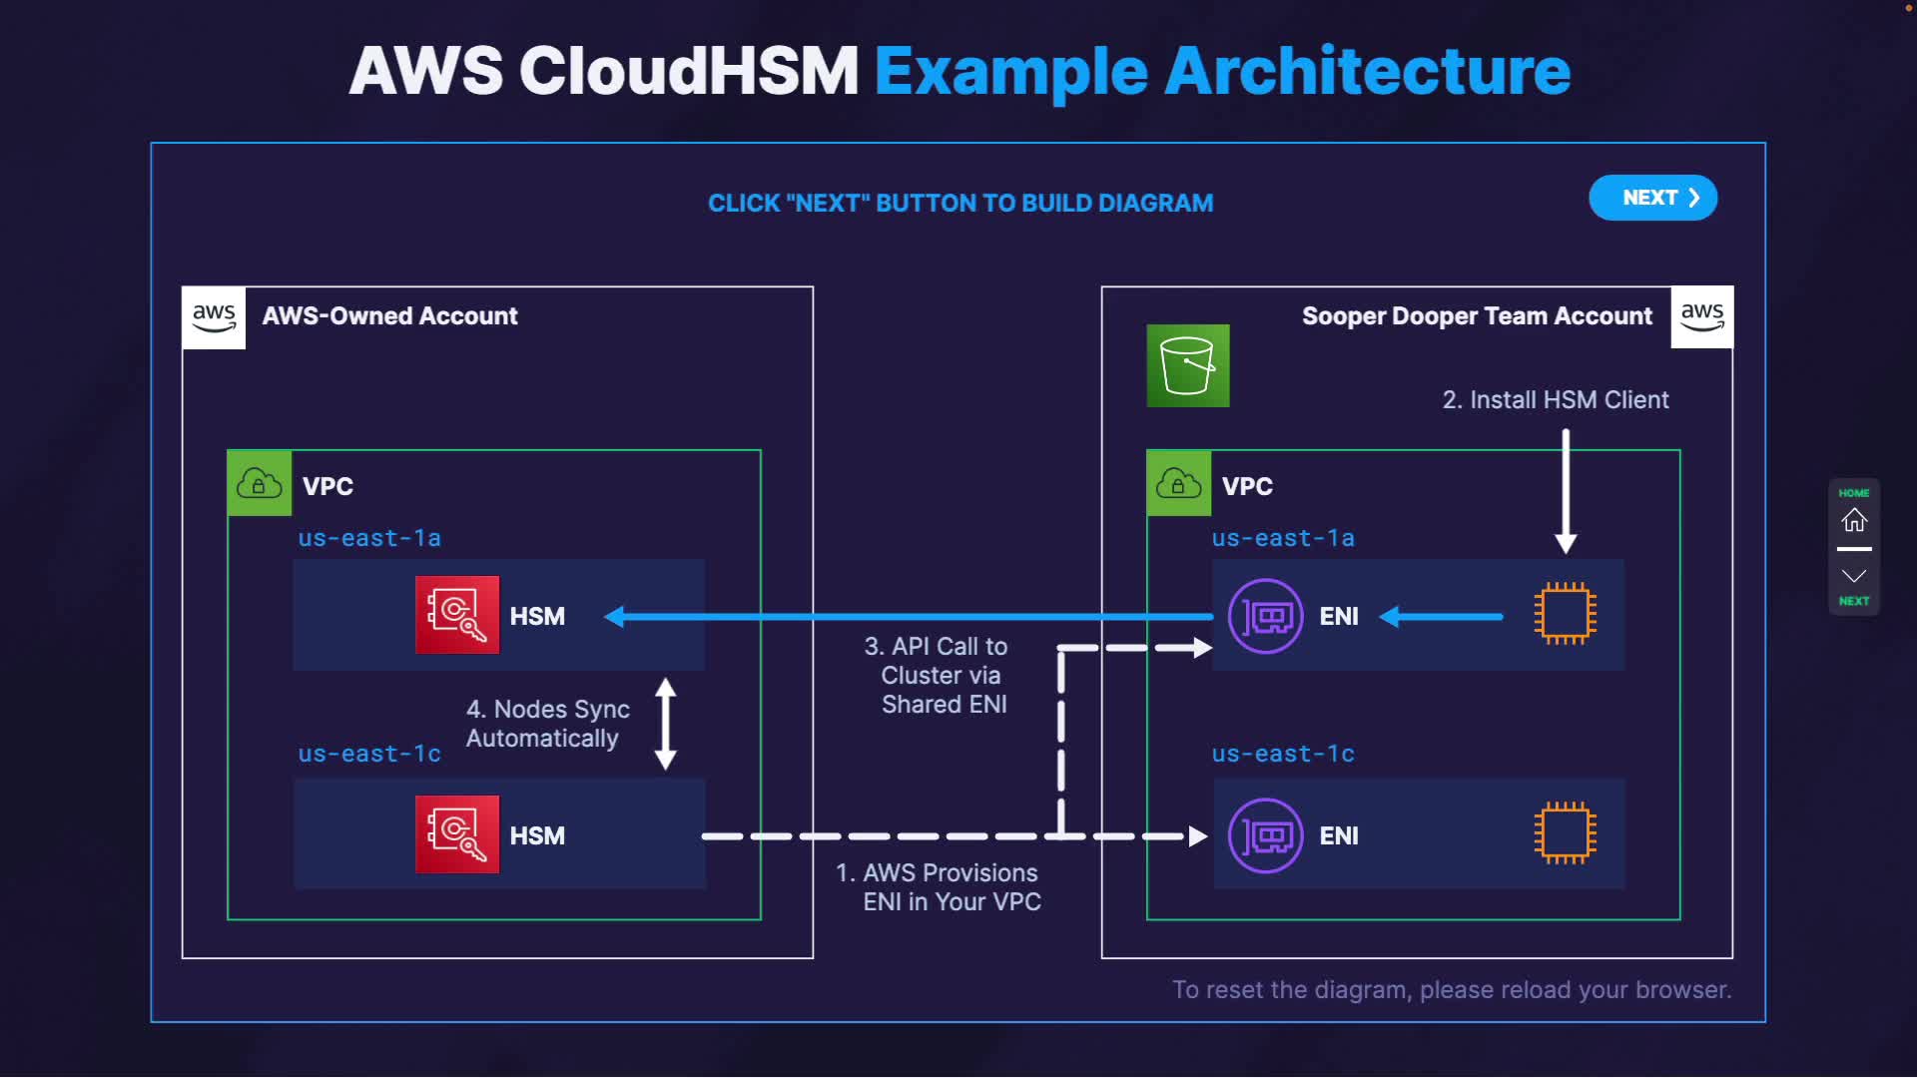Click the 'Nodes Sync Automatically' label
Screen dimensions: 1917x1078
coord(547,724)
